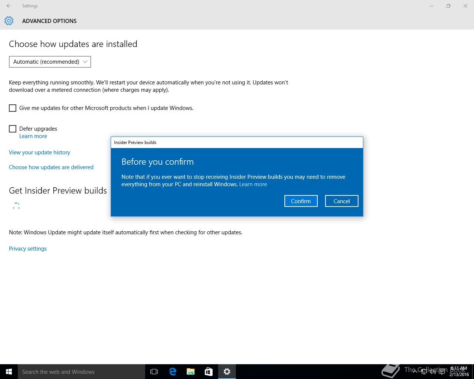Click the 'Get Insider Preview builds' heading
The width and height of the screenshot is (474, 379).
58,191
